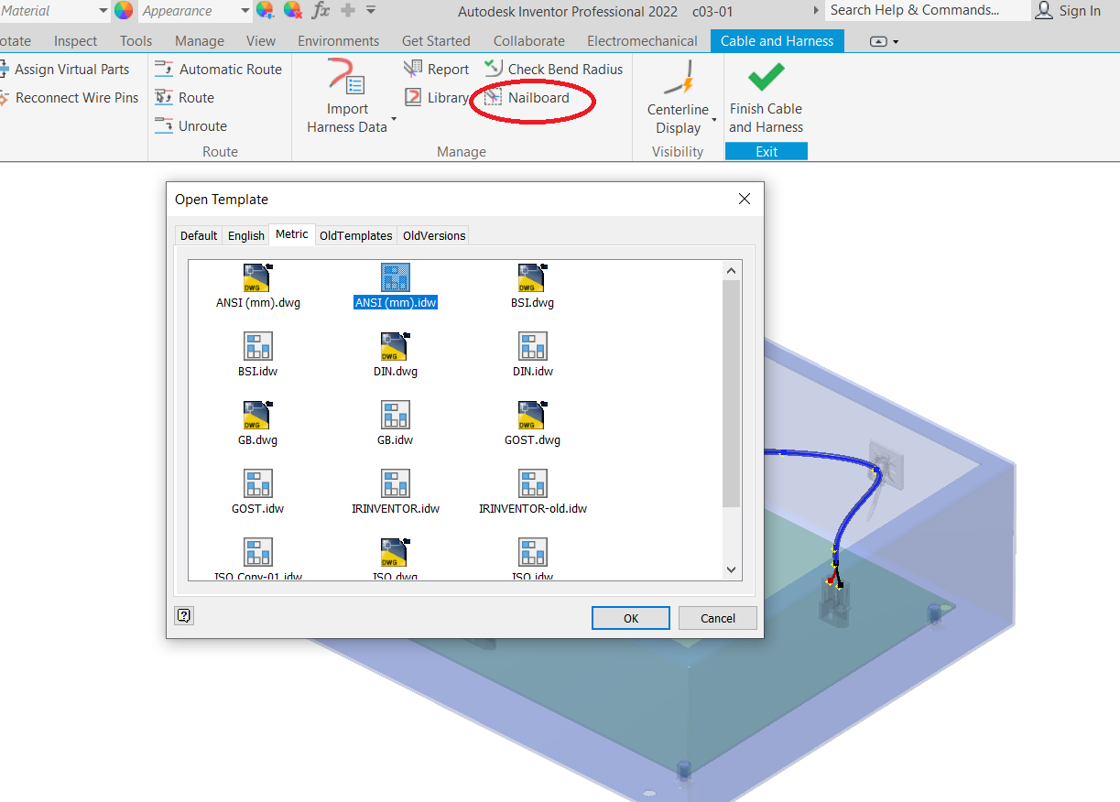The image size is (1120, 802).
Task: Expand Centerline Display dropdown arrow
Action: (714, 119)
